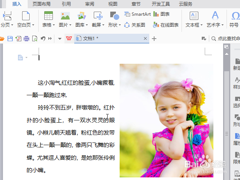
Task: Click the picture (图片) icon
Action: coord(65,16)
